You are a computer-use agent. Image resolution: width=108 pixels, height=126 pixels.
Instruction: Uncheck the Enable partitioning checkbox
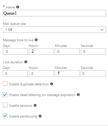[x=5, y=116]
